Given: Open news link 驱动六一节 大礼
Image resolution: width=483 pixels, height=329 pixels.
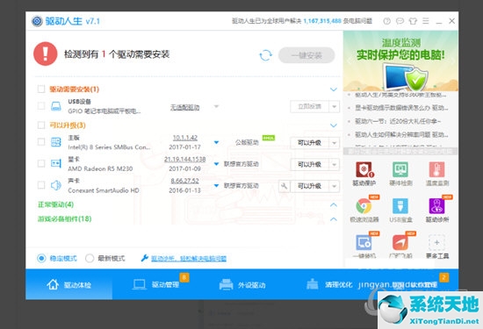Looking at the screenshot, I should click(x=398, y=121).
